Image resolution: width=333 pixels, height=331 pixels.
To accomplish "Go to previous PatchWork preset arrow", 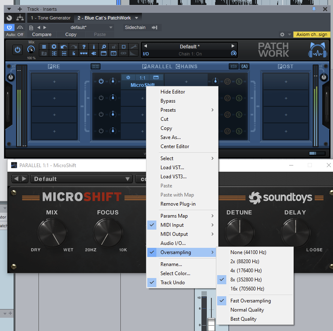I will [146, 46].
